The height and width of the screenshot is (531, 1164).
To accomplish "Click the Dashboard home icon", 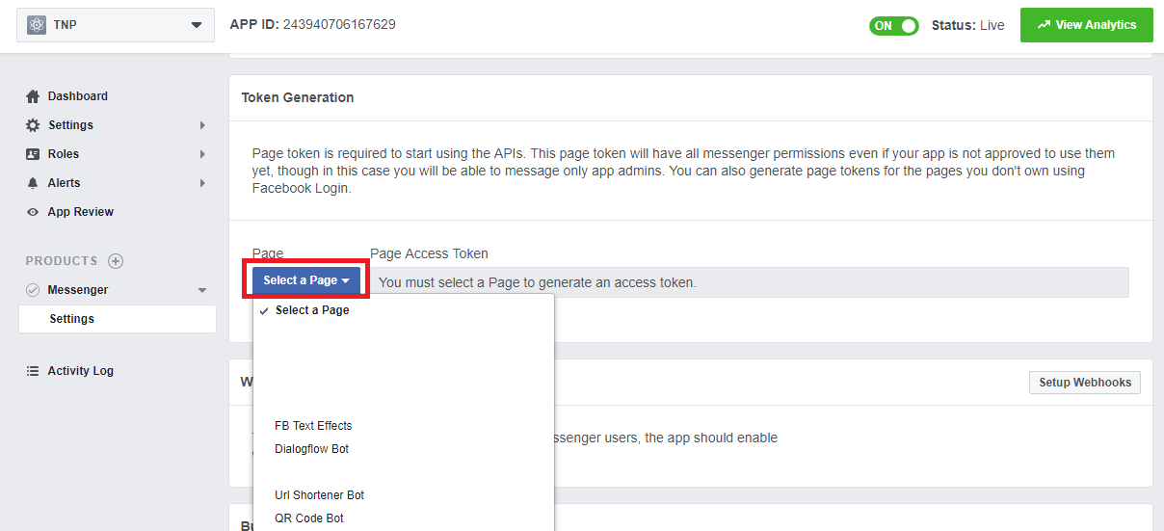I will coord(33,96).
